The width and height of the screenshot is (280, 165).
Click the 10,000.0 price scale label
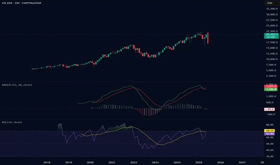tap(272, 59)
